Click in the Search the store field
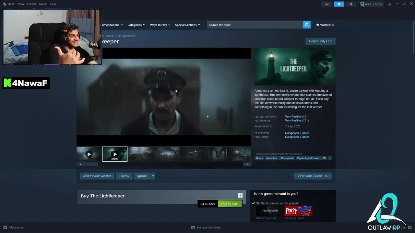 (255, 25)
